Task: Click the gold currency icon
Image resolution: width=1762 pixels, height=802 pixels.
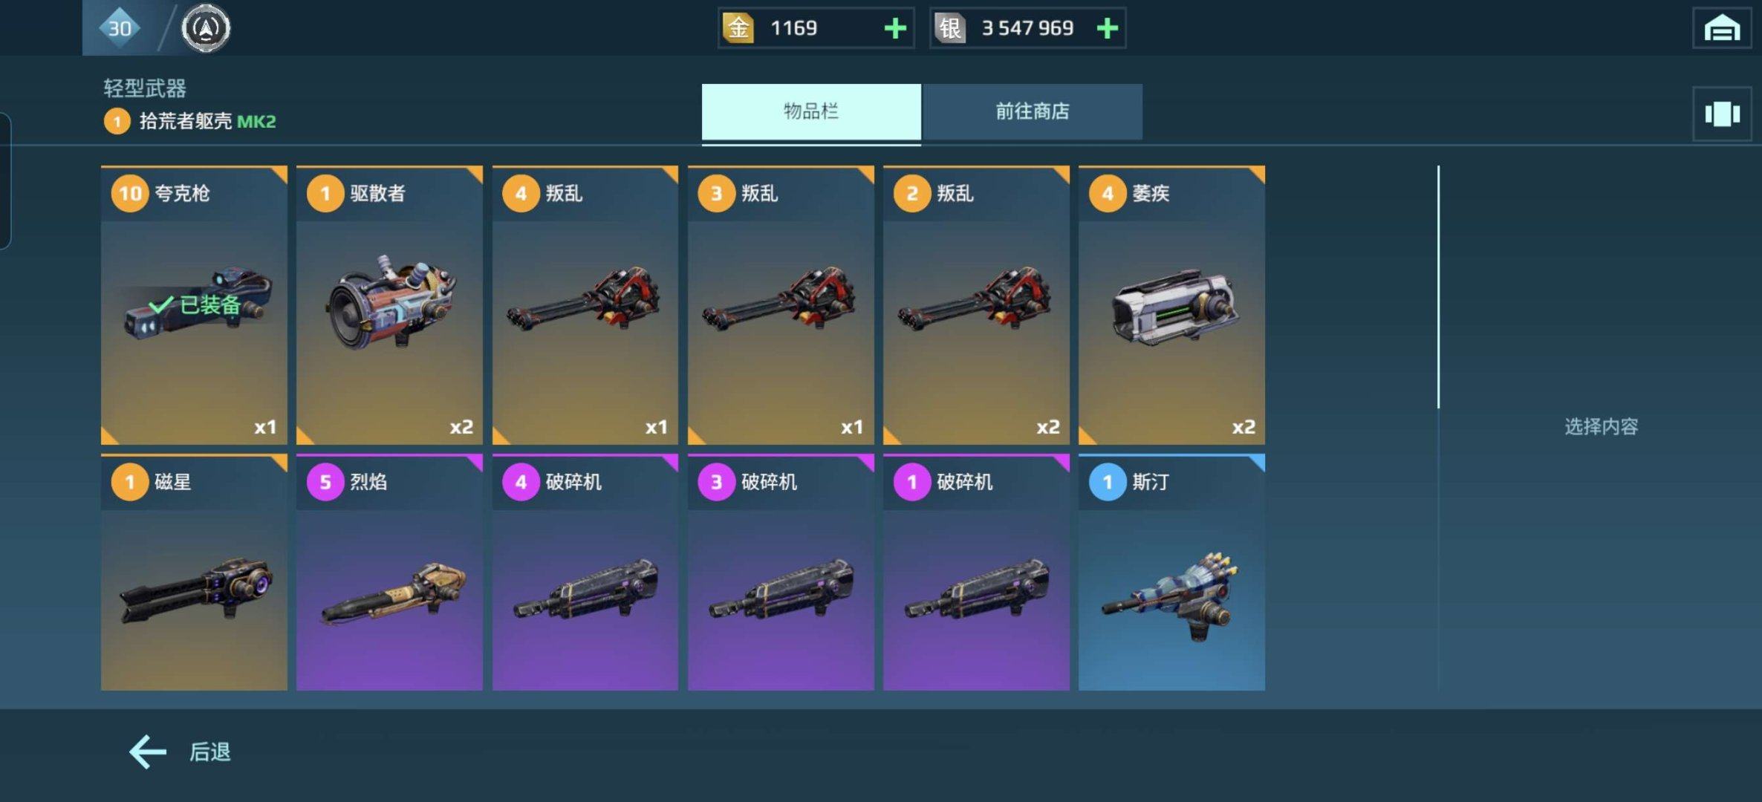Action: pyautogui.click(x=738, y=28)
